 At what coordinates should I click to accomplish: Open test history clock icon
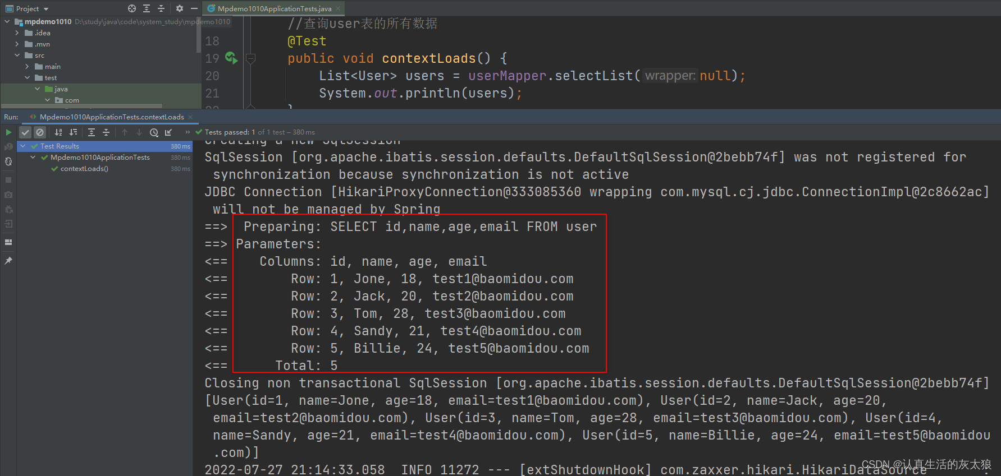point(154,132)
